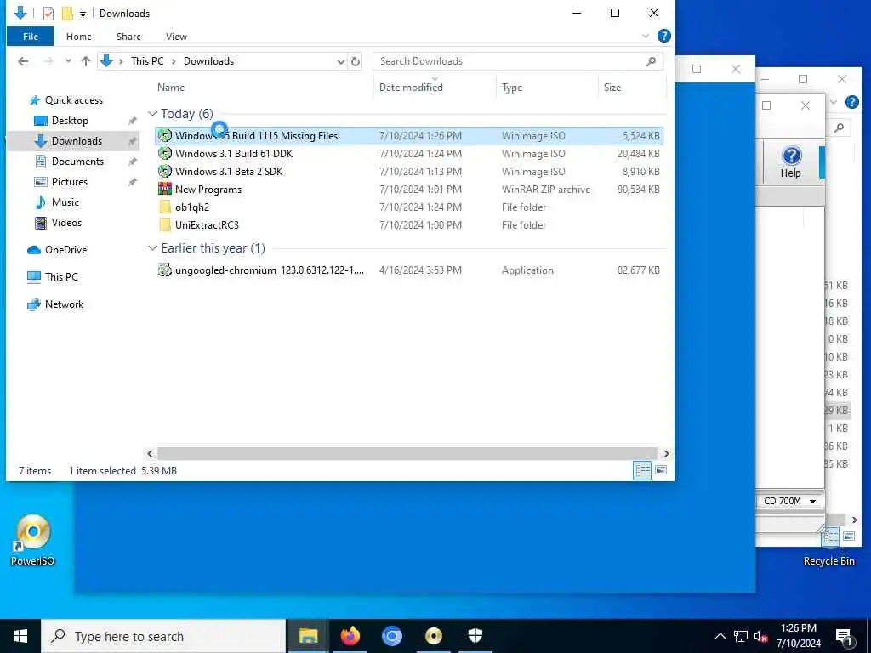Select Windows 3.1 Build 61 DDK file icon
This screenshot has width=871, height=653.
click(165, 154)
